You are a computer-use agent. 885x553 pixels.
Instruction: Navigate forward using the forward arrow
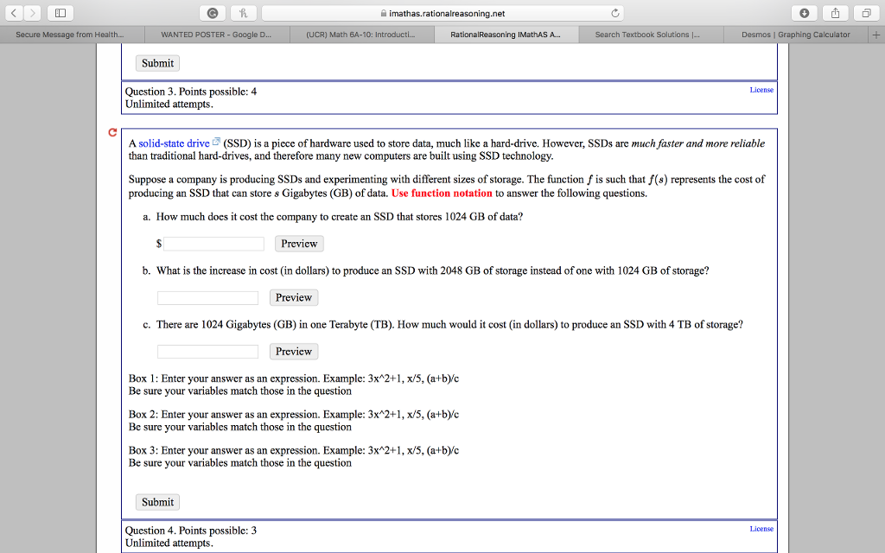coord(32,13)
